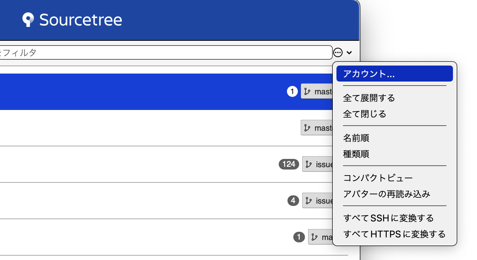Click the Sourcetree logo icon
The image size is (477, 260).
[27, 20]
